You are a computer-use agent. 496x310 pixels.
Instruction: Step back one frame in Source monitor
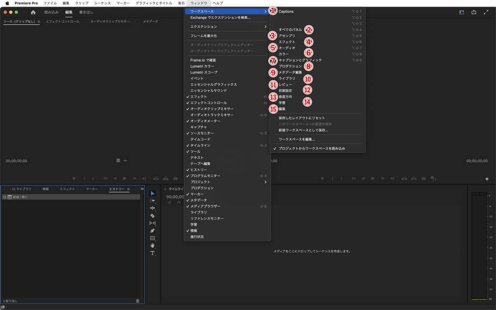pyautogui.click(x=115, y=179)
